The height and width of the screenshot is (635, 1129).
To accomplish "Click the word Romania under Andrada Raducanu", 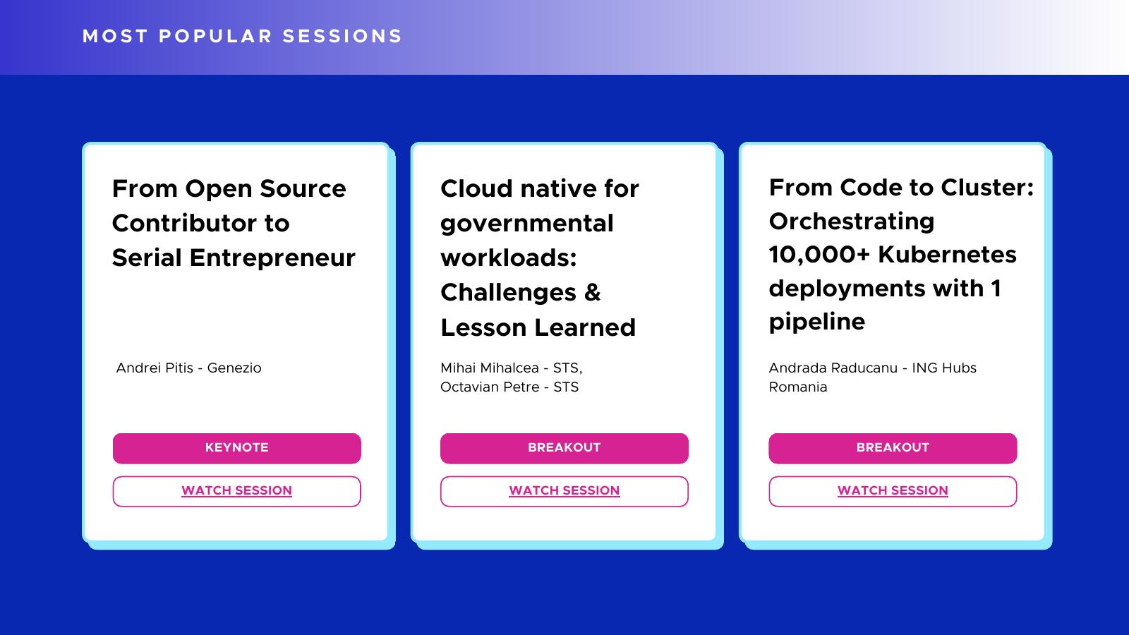I will 797,387.
